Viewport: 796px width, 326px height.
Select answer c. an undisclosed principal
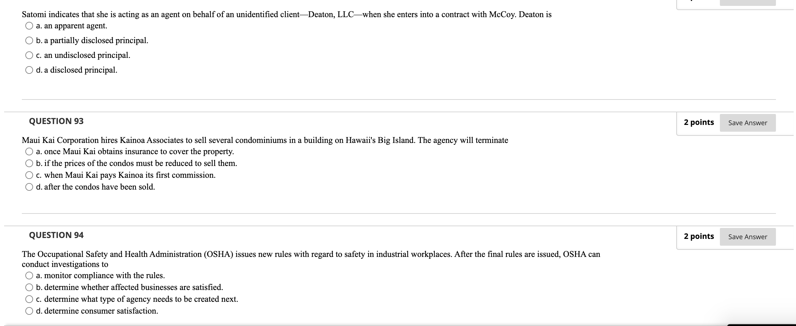[29, 55]
